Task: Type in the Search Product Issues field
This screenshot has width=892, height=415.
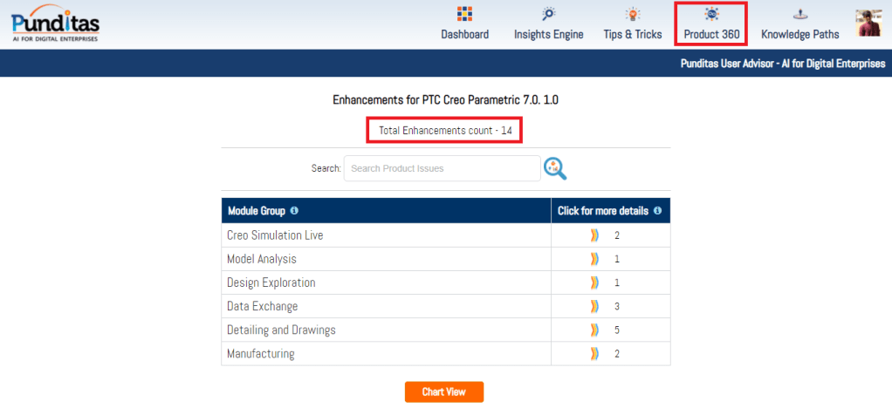Action: pos(442,168)
